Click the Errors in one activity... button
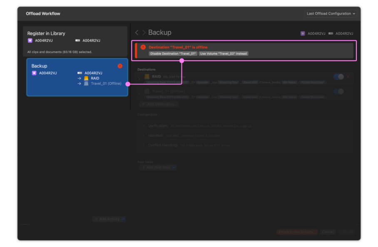The width and height of the screenshot is (378, 247). (297, 232)
